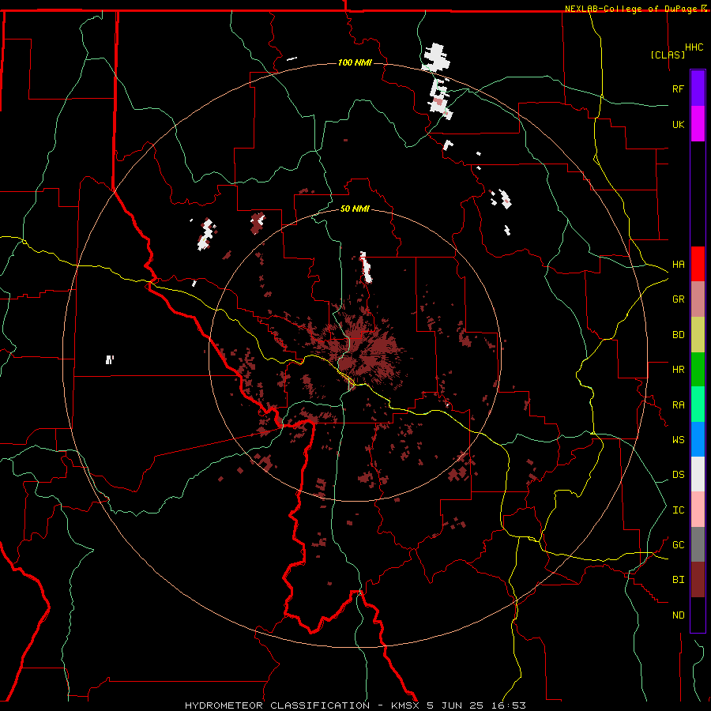Click the BD legend label
This screenshot has width=711, height=711.
coord(678,335)
